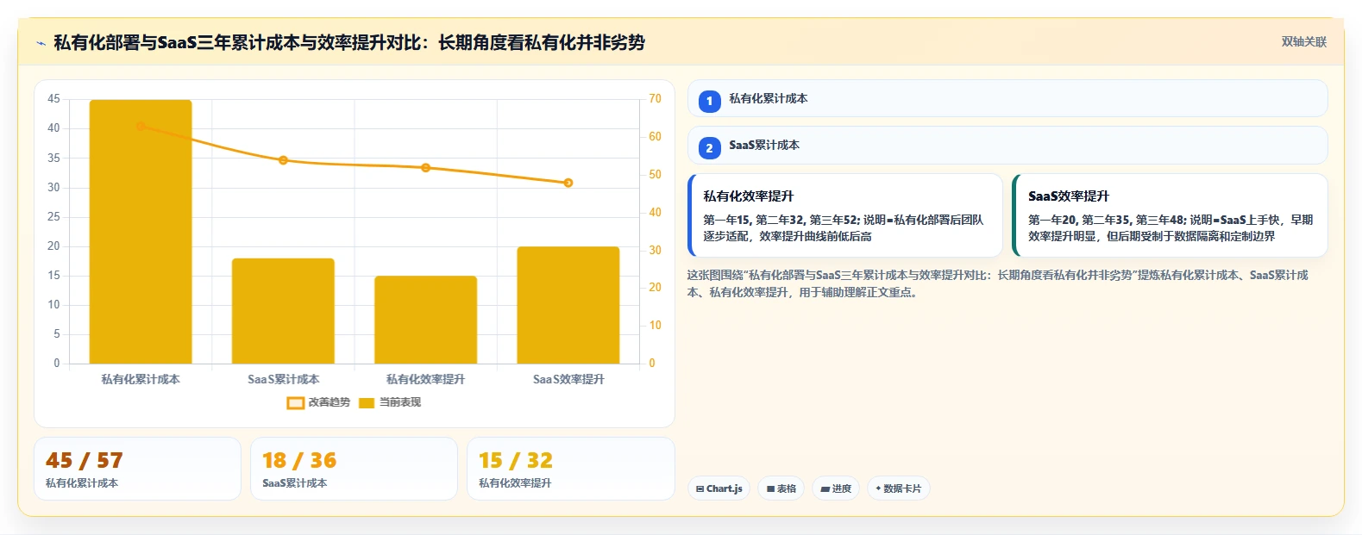Click the icon inside the 进度 tag
This screenshot has height=535, width=1362.
(825, 488)
